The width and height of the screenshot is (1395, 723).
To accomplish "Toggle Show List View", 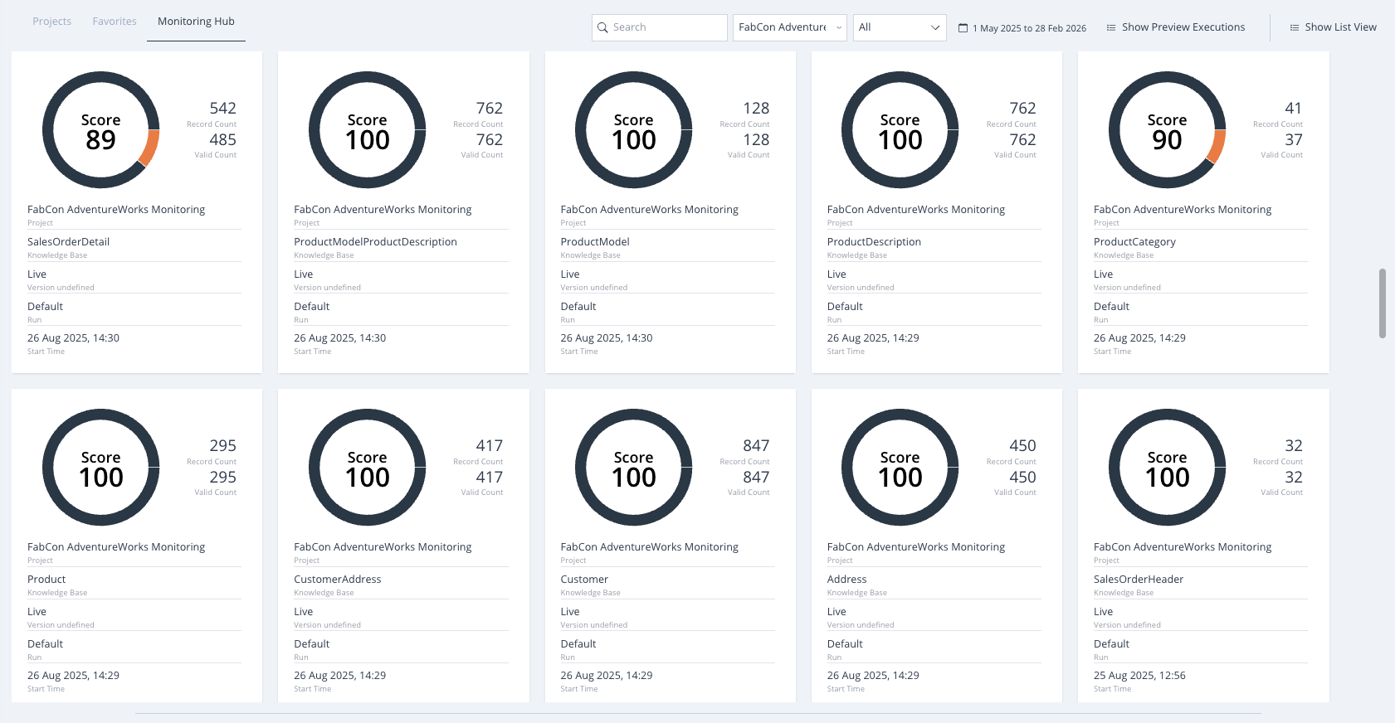I will [1333, 27].
